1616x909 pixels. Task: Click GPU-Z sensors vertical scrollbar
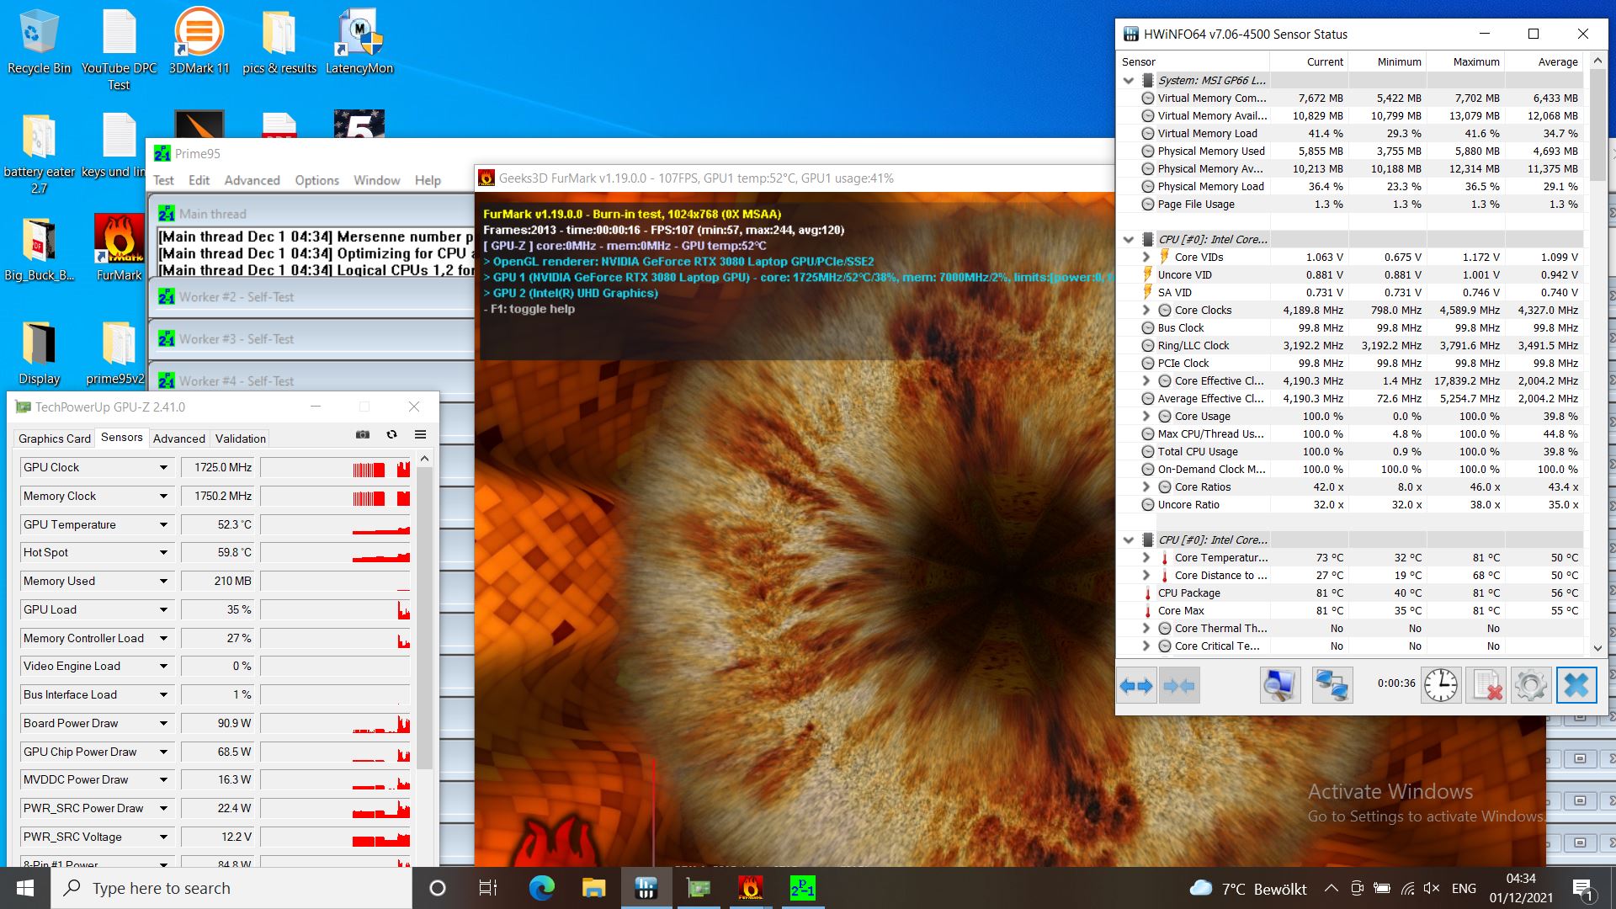click(424, 618)
